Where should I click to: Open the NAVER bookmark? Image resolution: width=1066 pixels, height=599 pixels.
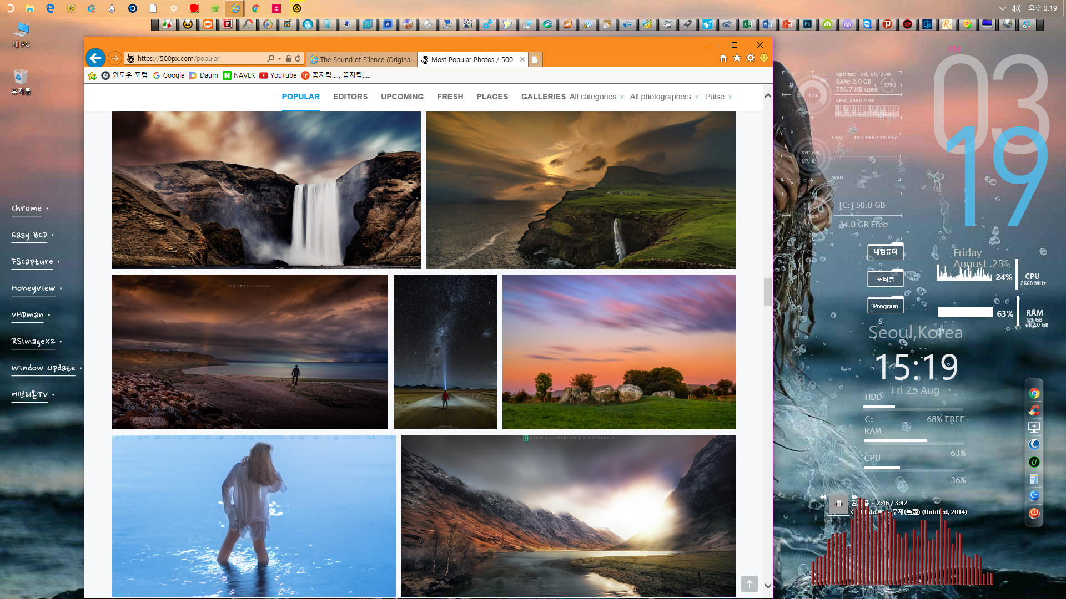click(x=239, y=75)
